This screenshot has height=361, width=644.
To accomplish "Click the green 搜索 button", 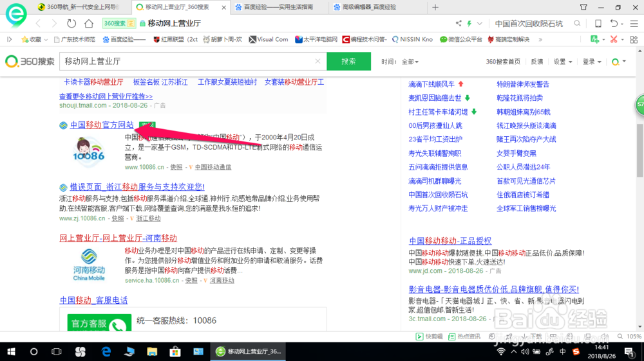I will [x=348, y=61].
